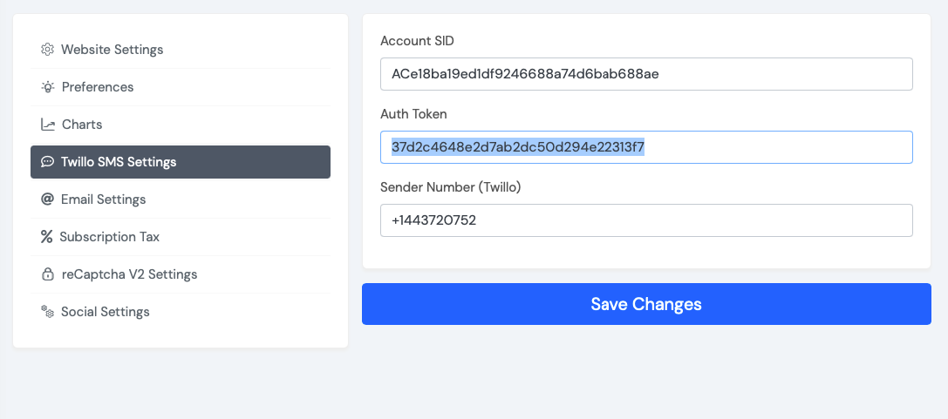The height and width of the screenshot is (419, 948).
Task: Click inside the Auth Token field
Action: 646,147
